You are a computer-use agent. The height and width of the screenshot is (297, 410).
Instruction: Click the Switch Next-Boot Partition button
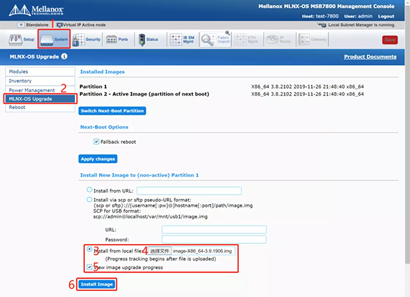point(112,111)
